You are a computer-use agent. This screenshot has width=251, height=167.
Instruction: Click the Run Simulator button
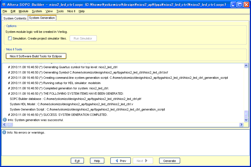[x=83, y=38]
